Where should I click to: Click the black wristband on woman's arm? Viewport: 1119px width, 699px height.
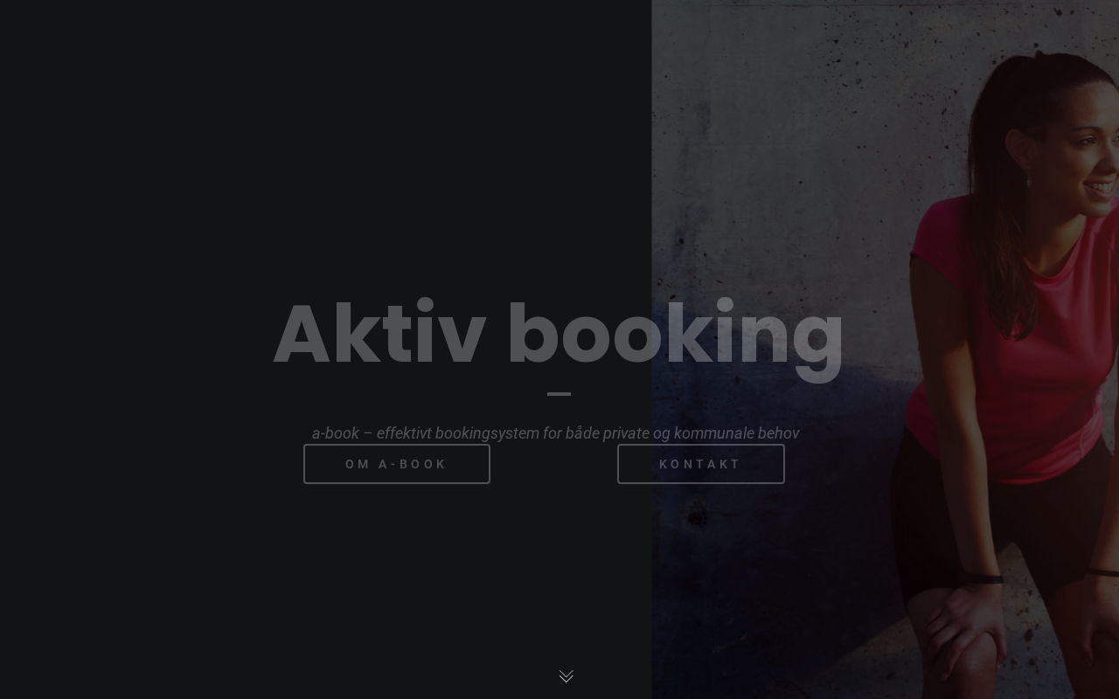[984, 578]
